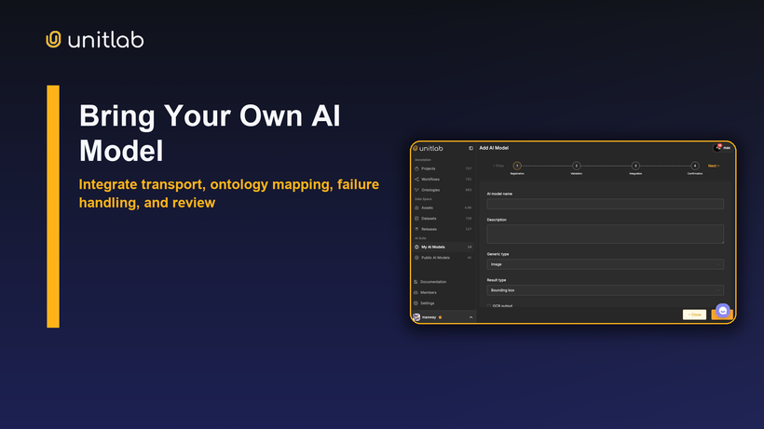764x429 pixels.
Task: Go to step 2 Validation
Action: tap(577, 166)
